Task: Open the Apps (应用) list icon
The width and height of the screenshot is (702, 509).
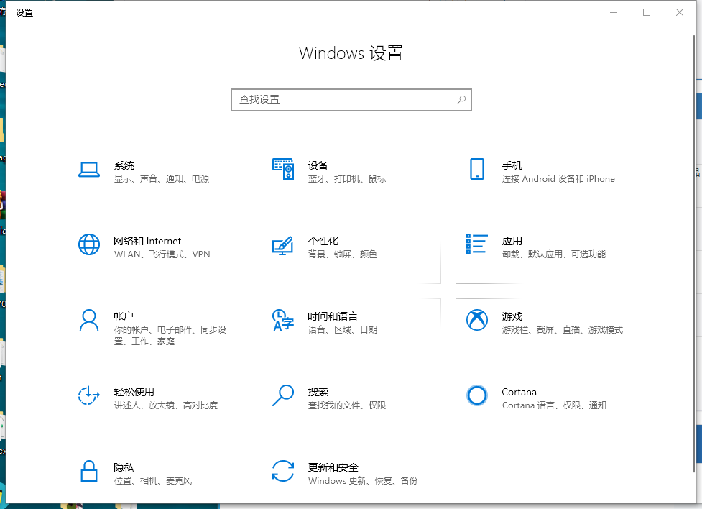Action: (x=477, y=244)
